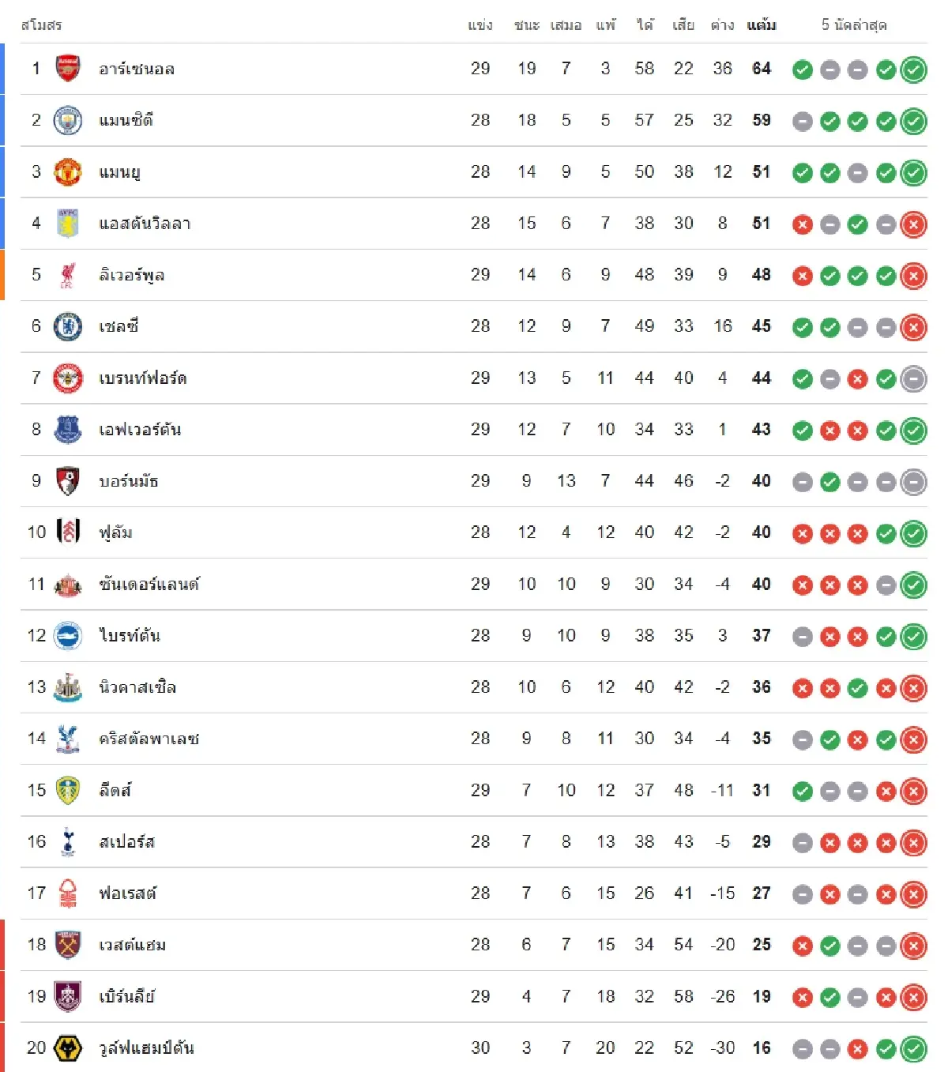Click the Tottenham (สเปอร์ส) club badge

[67, 841]
